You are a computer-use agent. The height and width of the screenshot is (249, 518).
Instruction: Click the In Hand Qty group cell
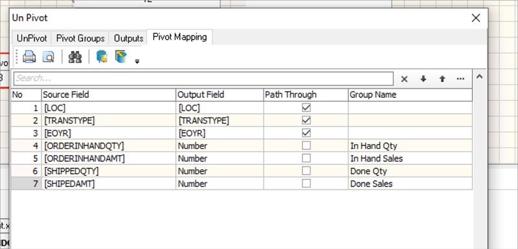pyautogui.click(x=411, y=146)
